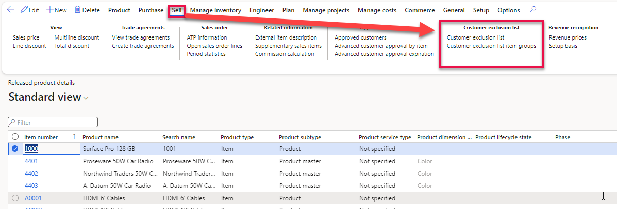617x209 pixels.
Task: Click the HDMI 6' Cables product name cell
Action: tap(104, 198)
